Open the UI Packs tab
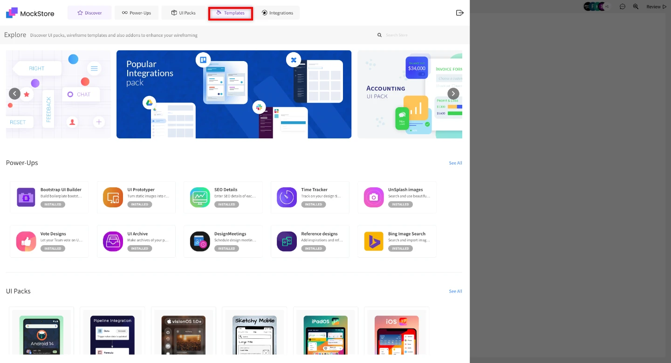The image size is (671, 363). pos(183,13)
